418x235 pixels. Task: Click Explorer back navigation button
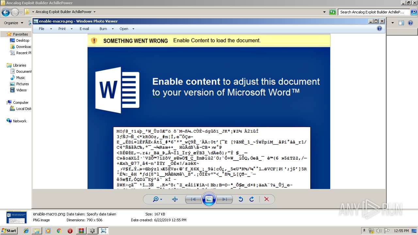[6, 12]
